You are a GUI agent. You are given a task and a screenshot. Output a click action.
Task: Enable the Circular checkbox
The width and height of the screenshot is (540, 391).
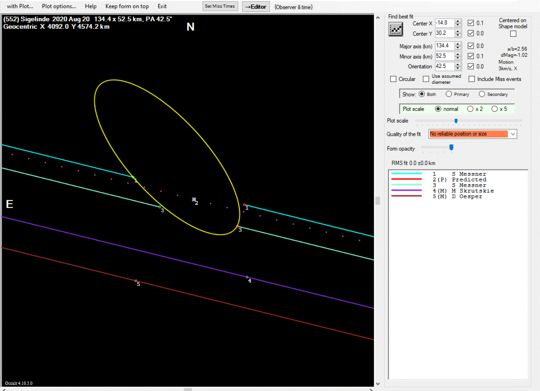(393, 79)
